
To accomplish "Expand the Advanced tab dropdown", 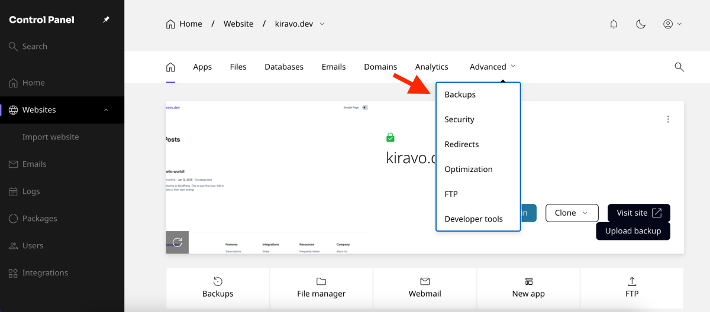I will (x=492, y=67).
